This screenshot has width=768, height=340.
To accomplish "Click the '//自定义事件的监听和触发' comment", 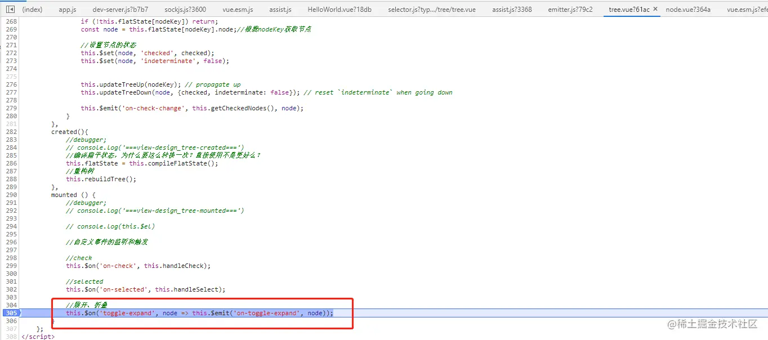I will pos(107,242).
